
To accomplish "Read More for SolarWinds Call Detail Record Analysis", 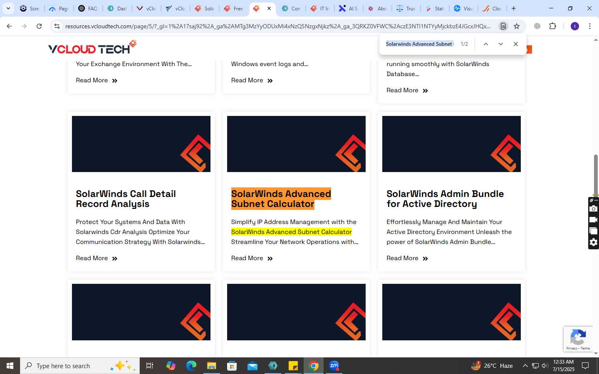I will 97,258.
